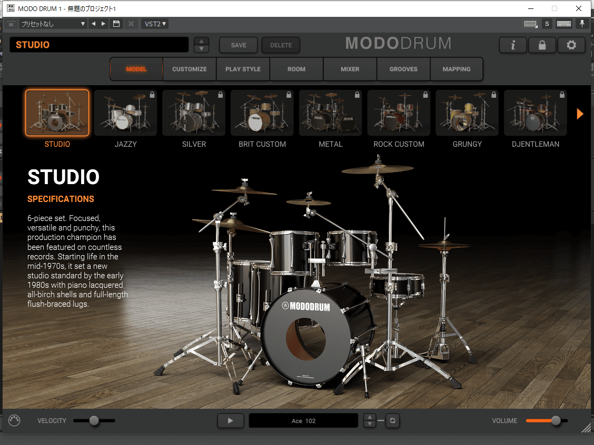Select the JAZZY kit thumbnail
This screenshot has width=594, height=445.
tap(125, 113)
